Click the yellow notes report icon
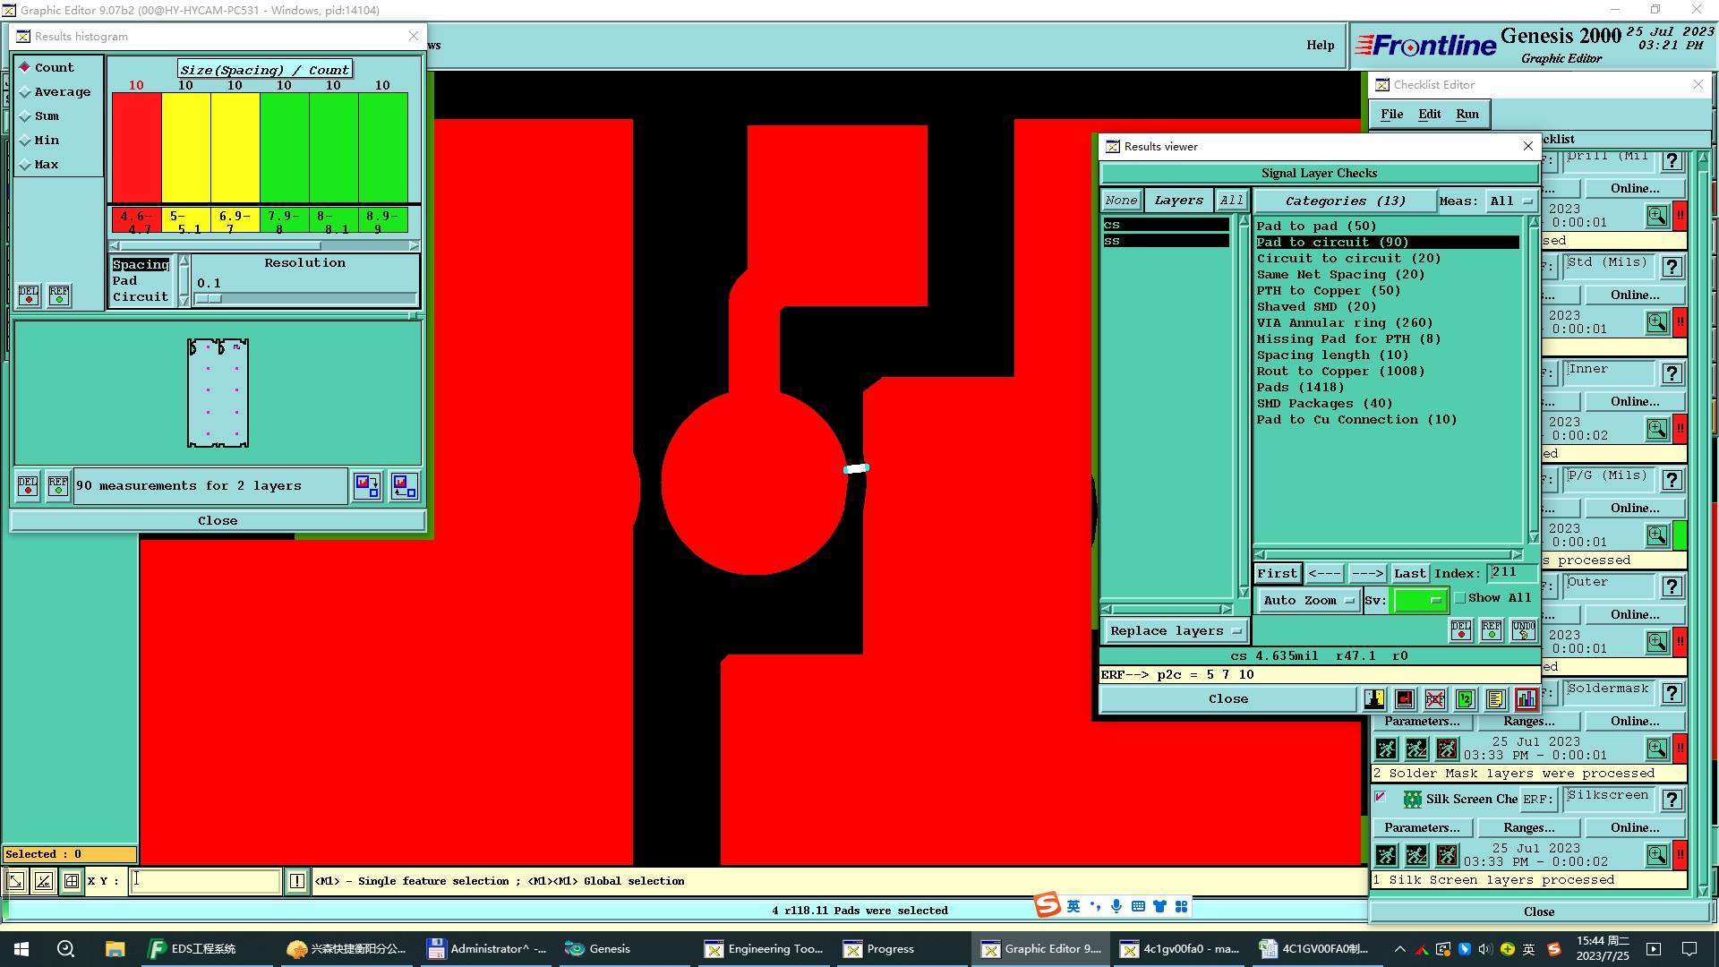 point(1495,698)
